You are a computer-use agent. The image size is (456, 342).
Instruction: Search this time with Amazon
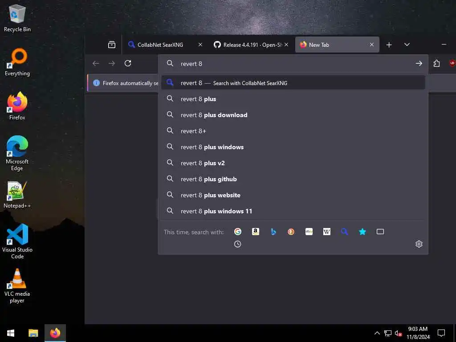pos(255,232)
